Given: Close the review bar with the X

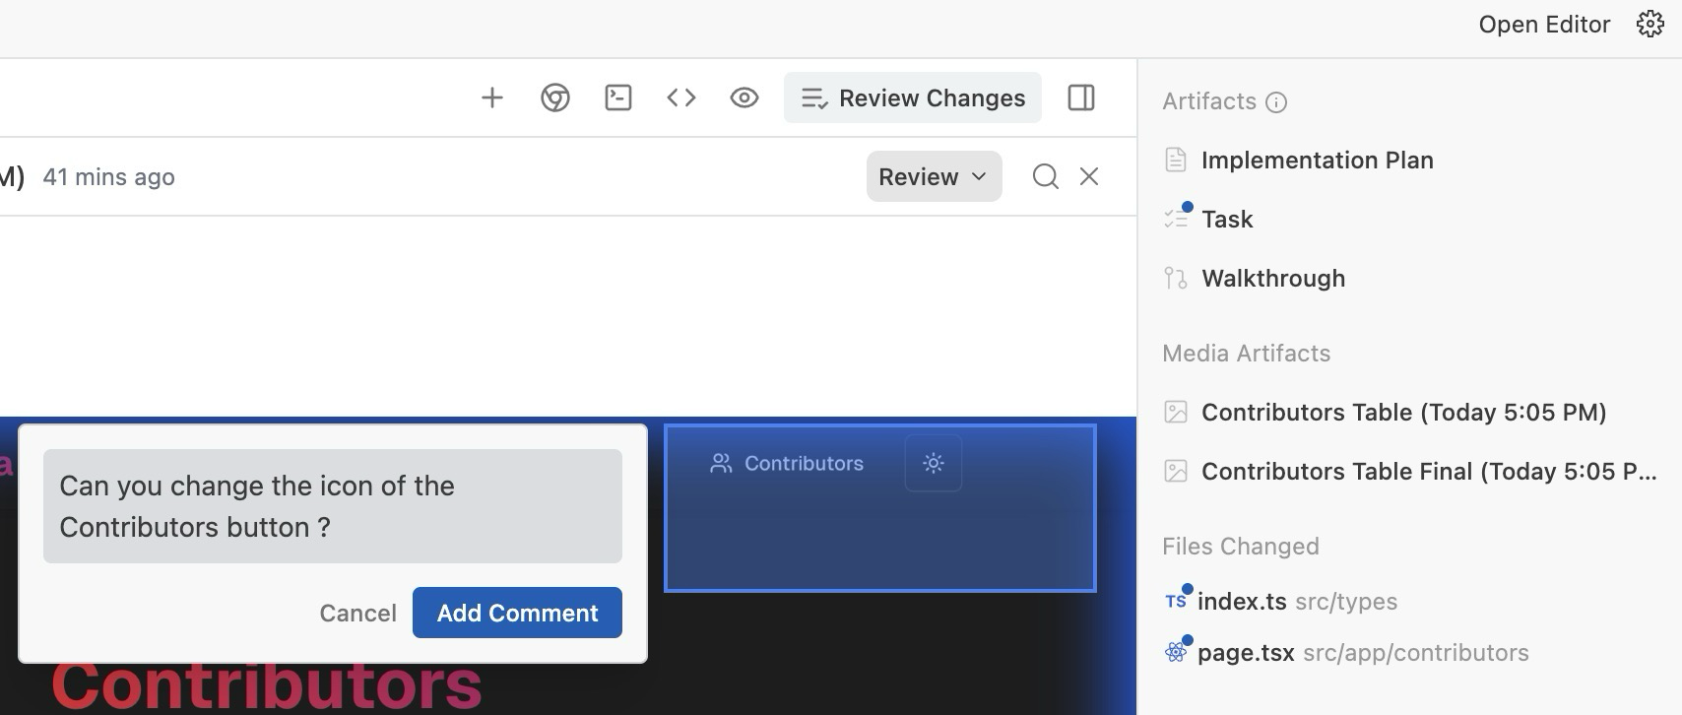Looking at the screenshot, I should click(1089, 176).
